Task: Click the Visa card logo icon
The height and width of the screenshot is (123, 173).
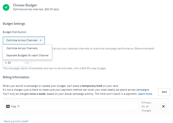Action: pos(8,106)
